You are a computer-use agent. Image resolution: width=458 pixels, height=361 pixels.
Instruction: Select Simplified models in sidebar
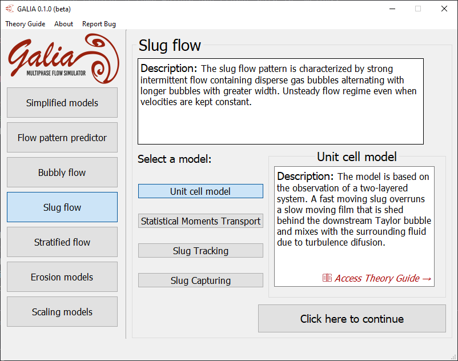[62, 103]
